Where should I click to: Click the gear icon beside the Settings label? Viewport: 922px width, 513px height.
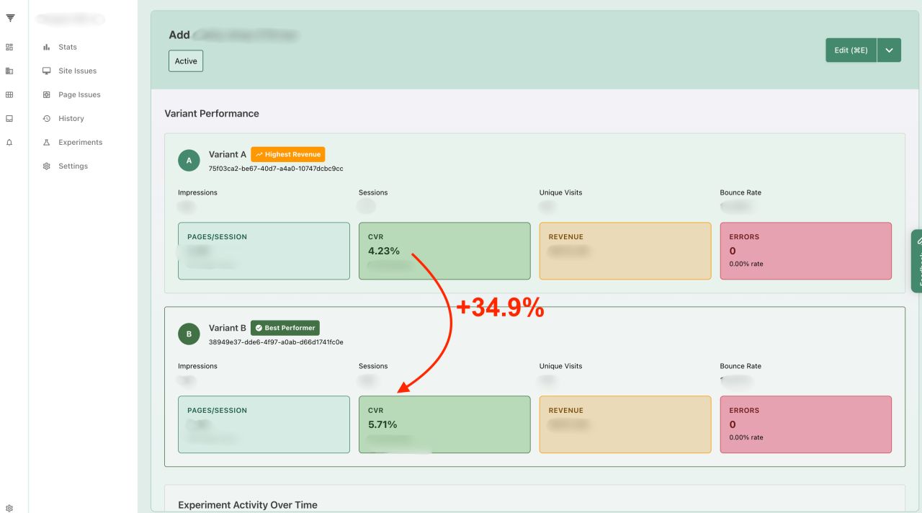tap(47, 166)
